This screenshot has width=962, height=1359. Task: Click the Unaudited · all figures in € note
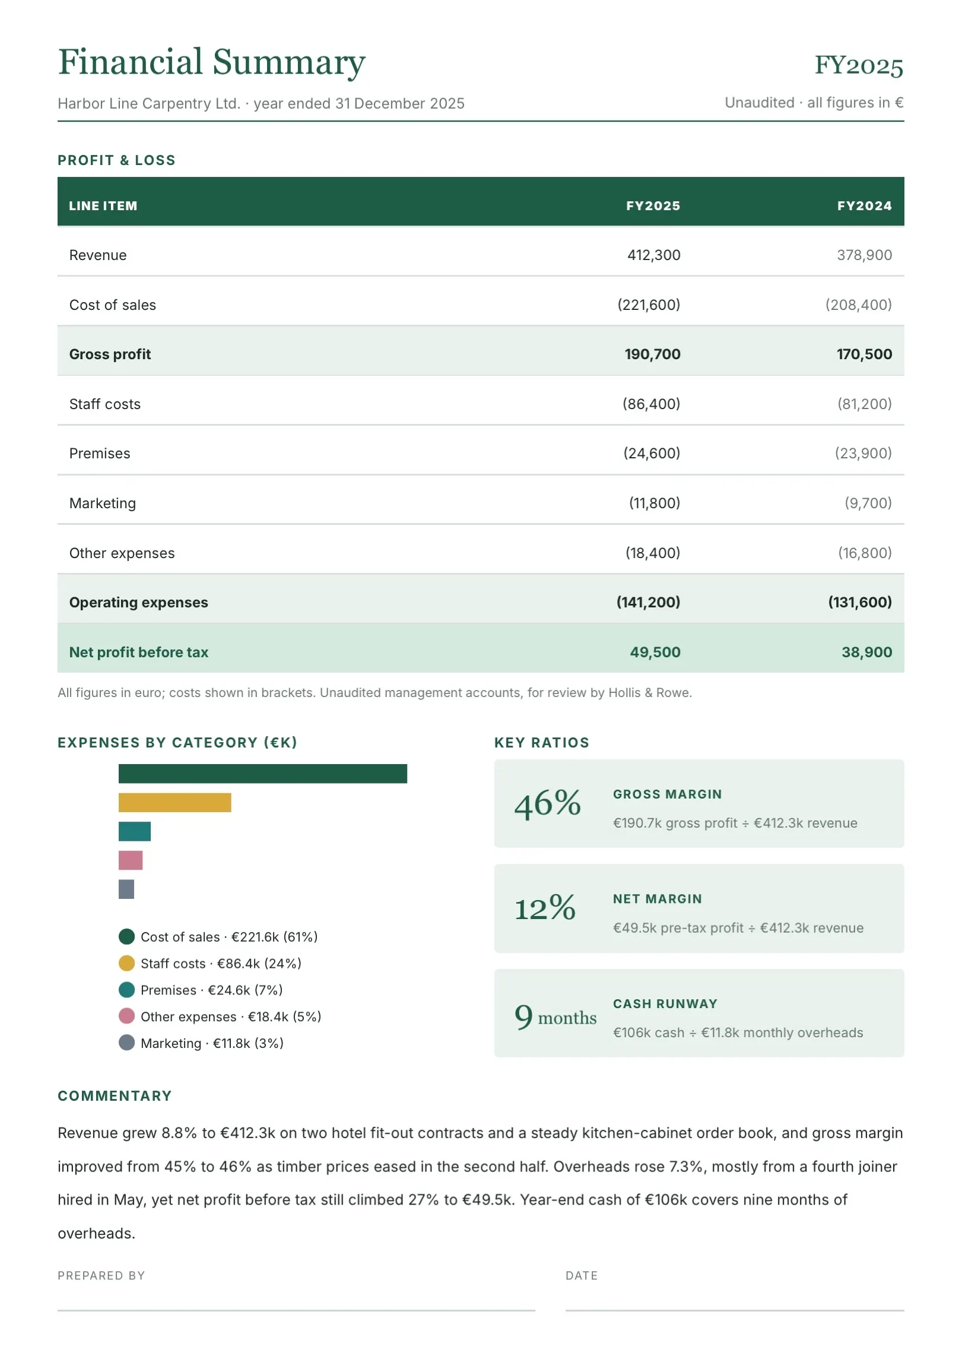814,103
